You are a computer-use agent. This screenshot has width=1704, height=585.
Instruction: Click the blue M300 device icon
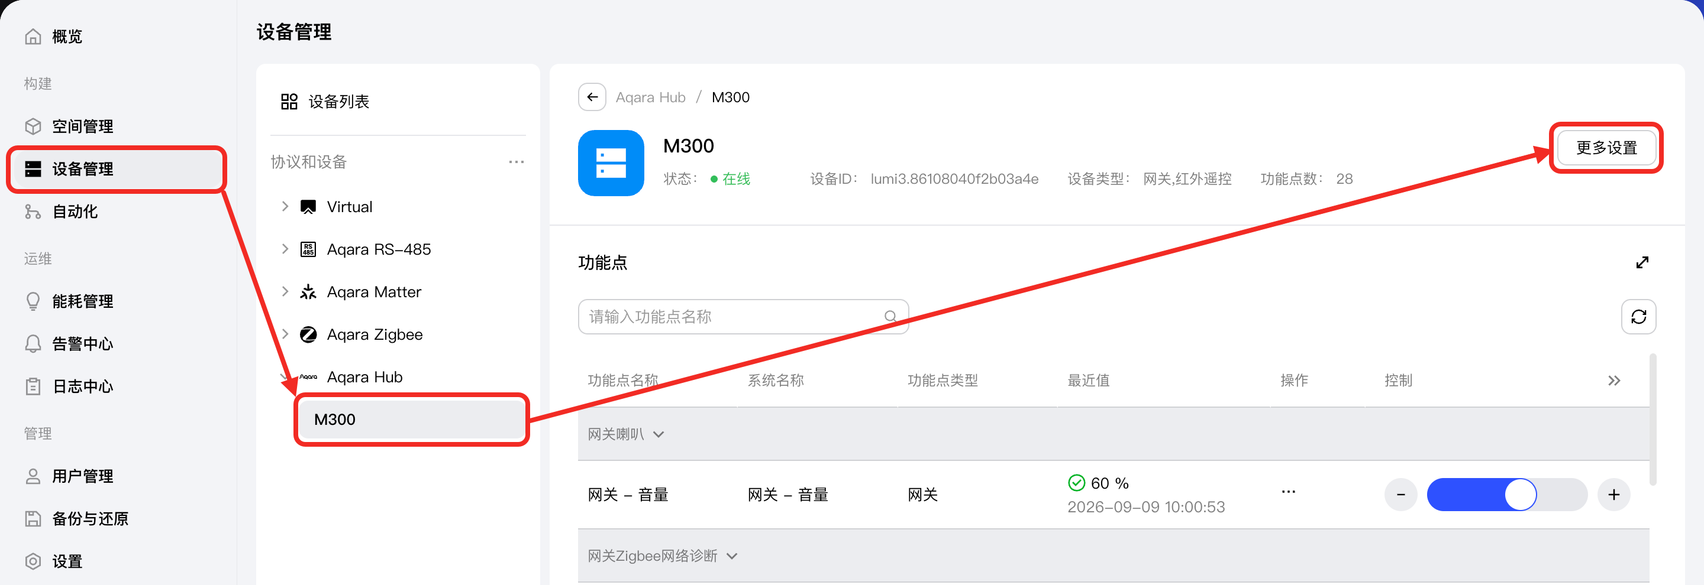(611, 163)
